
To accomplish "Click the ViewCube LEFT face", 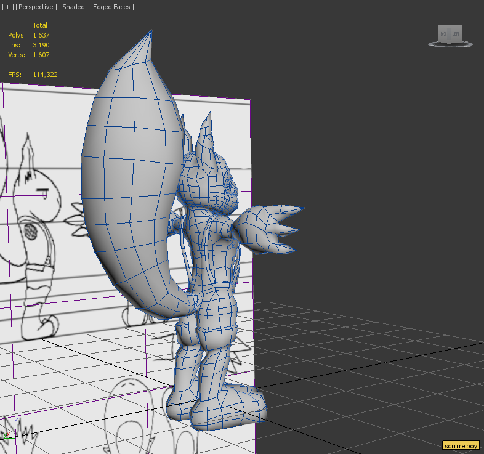I will (456, 34).
